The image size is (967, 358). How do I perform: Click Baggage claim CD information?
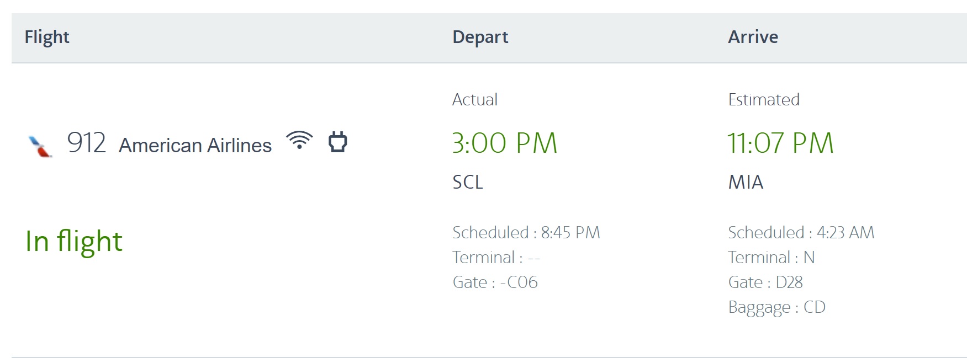pos(776,307)
